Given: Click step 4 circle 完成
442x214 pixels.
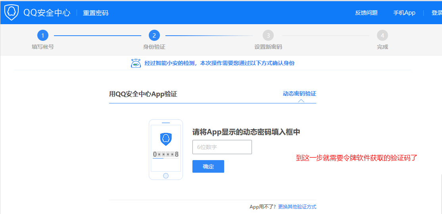Looking at the screenshot, I should (382, 36).
